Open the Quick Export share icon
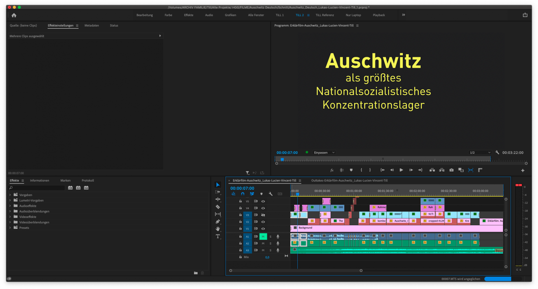This screenshot has height=289, width=538. 525,15
